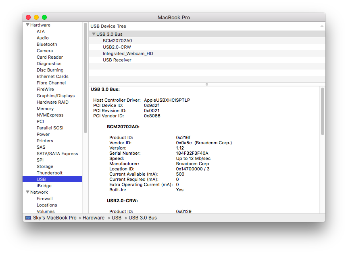Select the USB Receiver device row
Screen dimensions: 348x254
click(207, 60)
